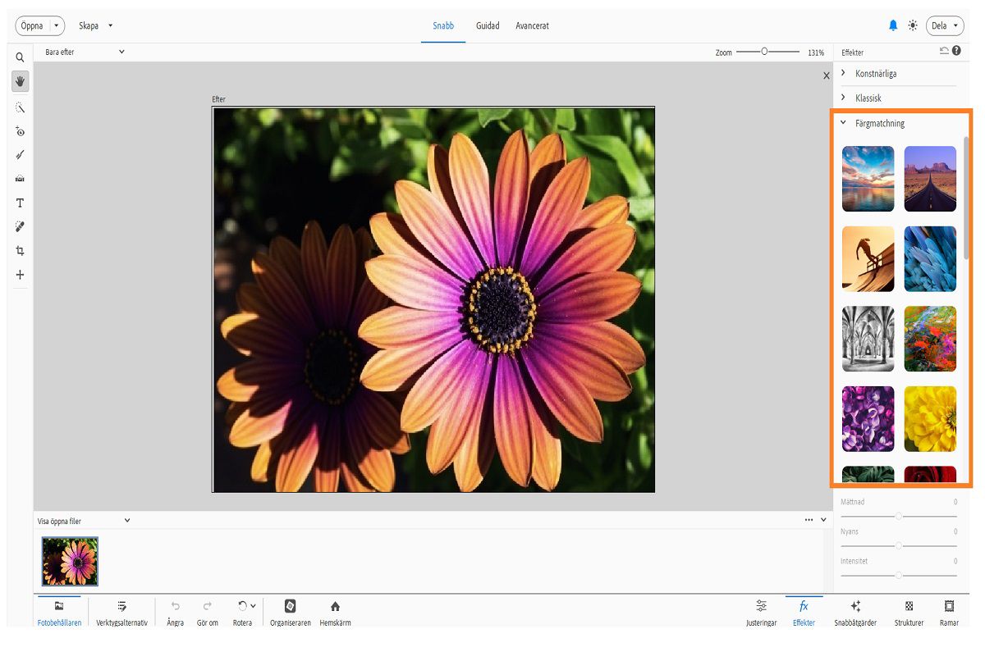The height and width of the screenshot is (652, 985).
Task: Apply the yellow flower color match preset
Action: coord(930,418)
